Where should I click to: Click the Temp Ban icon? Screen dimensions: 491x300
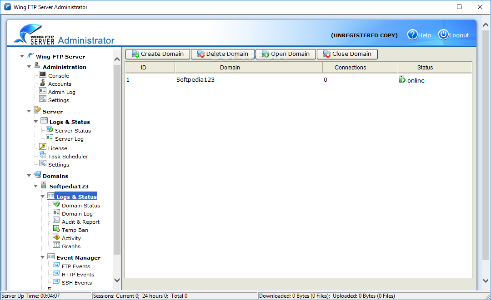click(56, 228)
